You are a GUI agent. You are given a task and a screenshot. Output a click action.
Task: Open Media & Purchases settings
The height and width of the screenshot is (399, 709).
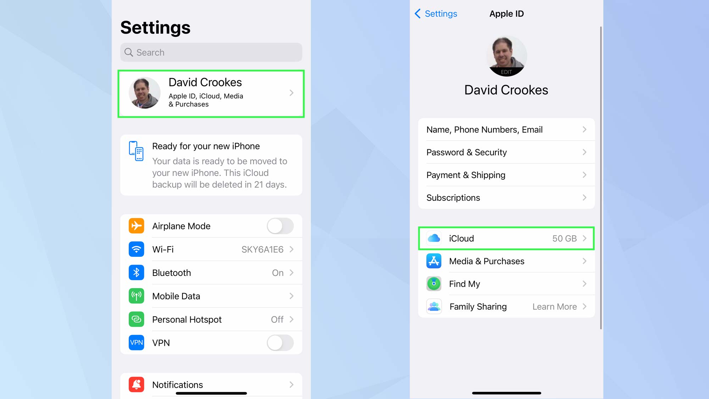[506, 261]
